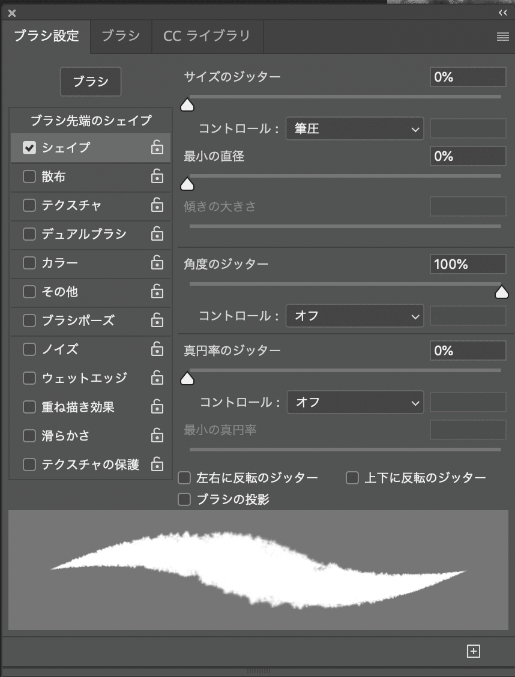This screenshot has height=677, width=515.
Task: Open angle jitter コントロール dropdown
Action: coord(355,316)
